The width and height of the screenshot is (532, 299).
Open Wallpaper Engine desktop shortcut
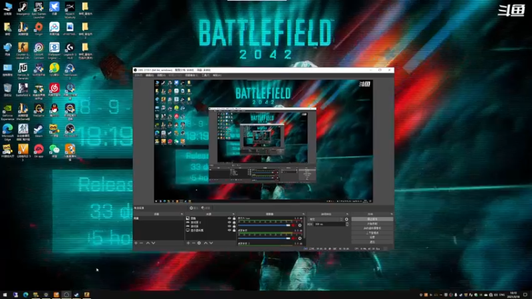[55, 51]
